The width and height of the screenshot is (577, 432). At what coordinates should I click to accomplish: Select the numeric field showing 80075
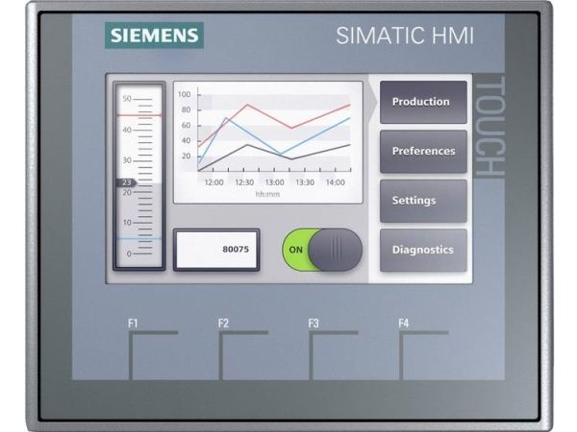pos(216,250)
